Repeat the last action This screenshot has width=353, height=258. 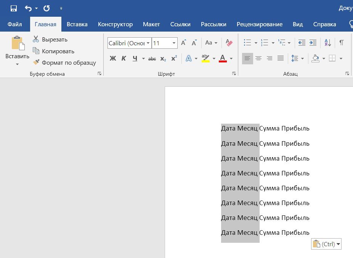[x=47, y=8]
